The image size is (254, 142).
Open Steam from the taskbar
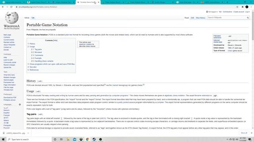pos(94,139)
